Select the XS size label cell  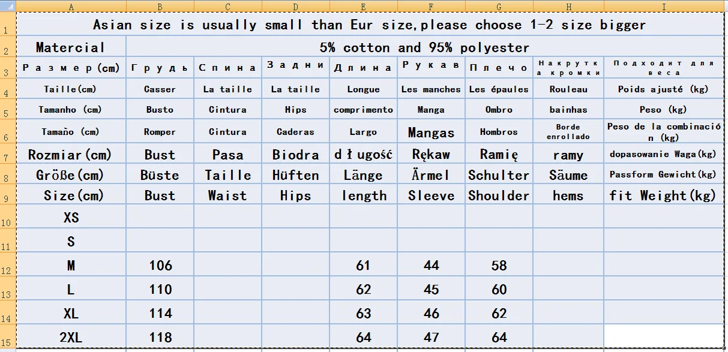point(71,217)
